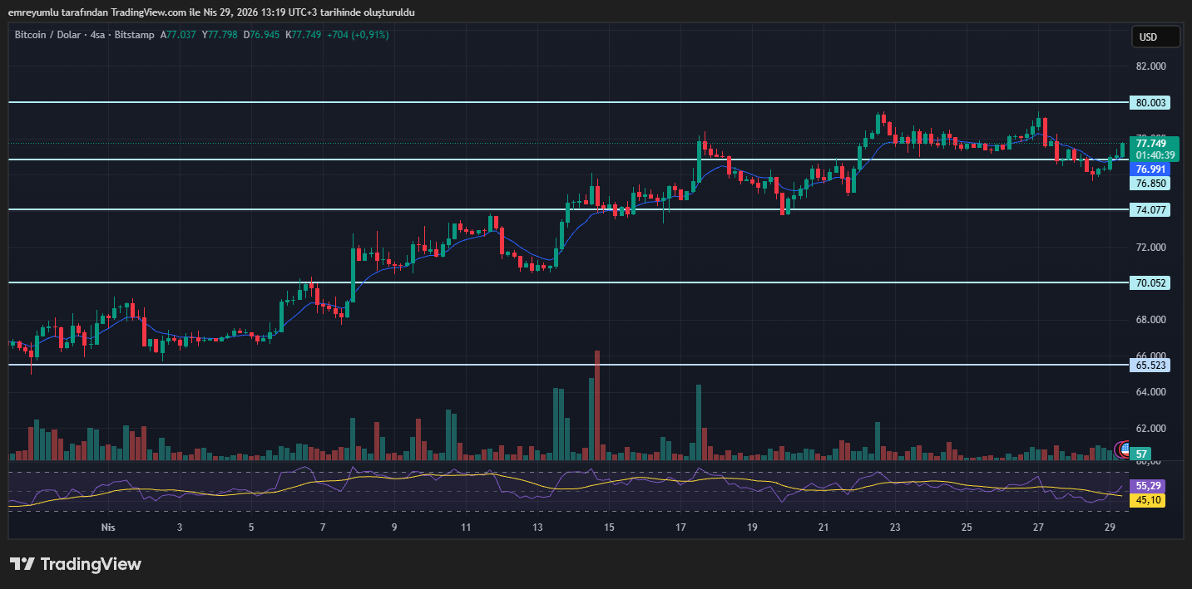Open the USD currency selector

point(1155,37)
